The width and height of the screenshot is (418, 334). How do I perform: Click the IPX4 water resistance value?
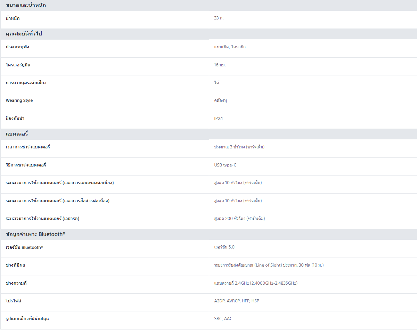tap(218, 119)
